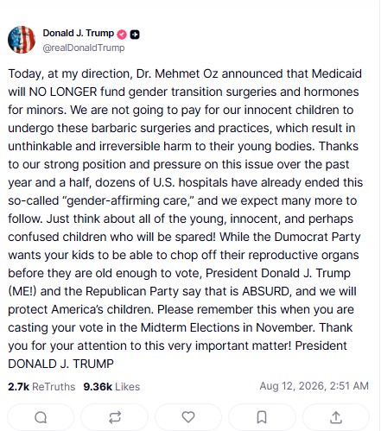Screen dimensions: 381x431
Task: Open the flag profile avatar
Action: pyautogui.click(x=22, y=40)
